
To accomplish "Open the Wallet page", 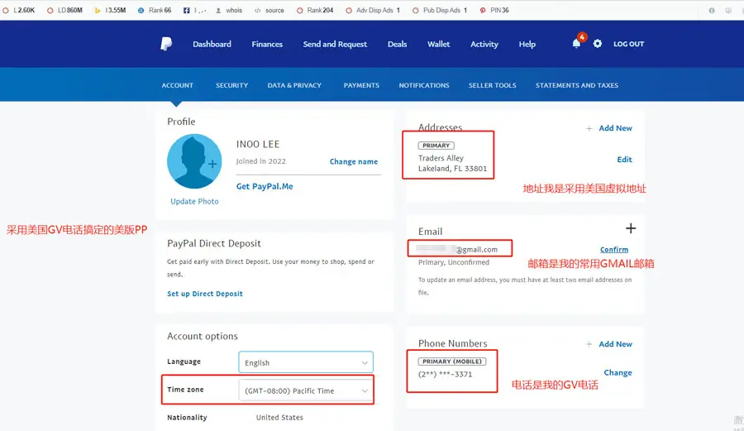I will 438,44.
